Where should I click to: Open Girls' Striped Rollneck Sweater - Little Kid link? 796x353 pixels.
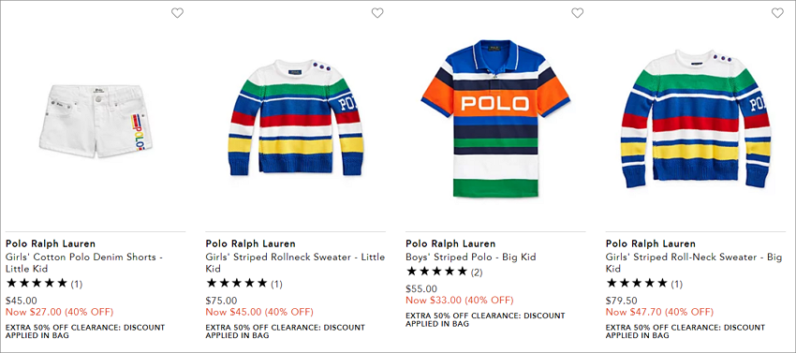[295, 262]
